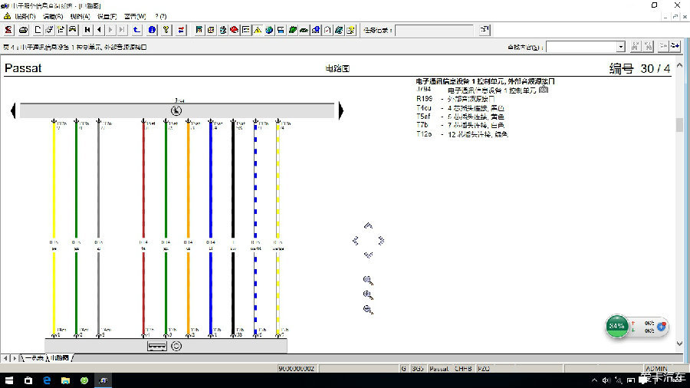Click the button right of the task record field
The width and height of the screenshot is (690, 388).
[x=485, y=30]
